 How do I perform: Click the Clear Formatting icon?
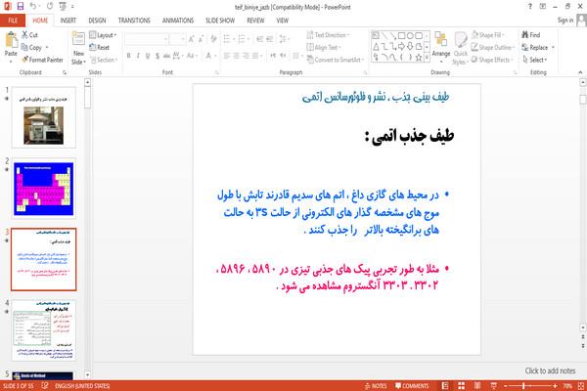click(x=213, y=39)
